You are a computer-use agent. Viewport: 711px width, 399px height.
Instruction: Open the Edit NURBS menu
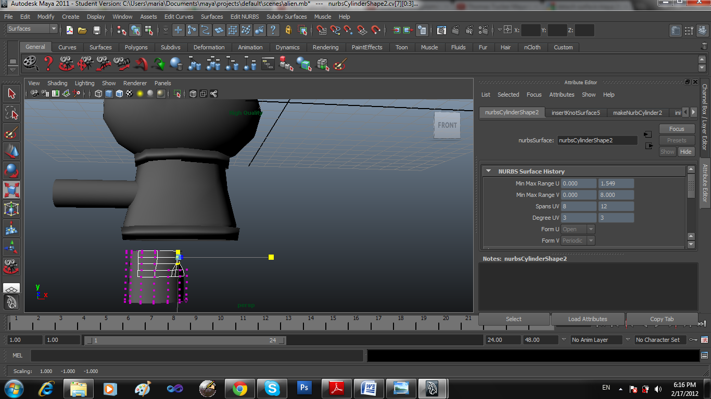244,17
